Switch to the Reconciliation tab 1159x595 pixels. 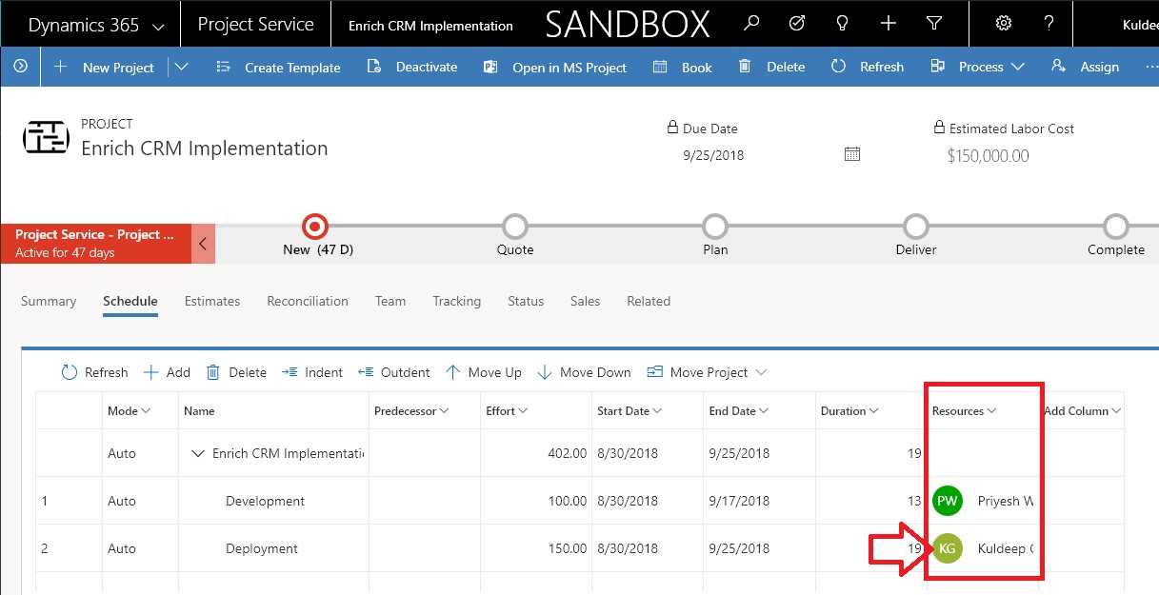[x=308, y=301]
